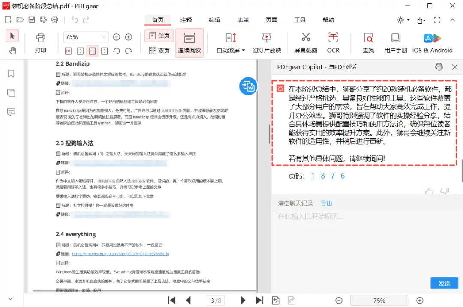This screenshot has height=307, width=463.
Task: Expand the 自动滚屏 auto scroll dropdown
Action: pyautogui.click(x=244, y=51)
